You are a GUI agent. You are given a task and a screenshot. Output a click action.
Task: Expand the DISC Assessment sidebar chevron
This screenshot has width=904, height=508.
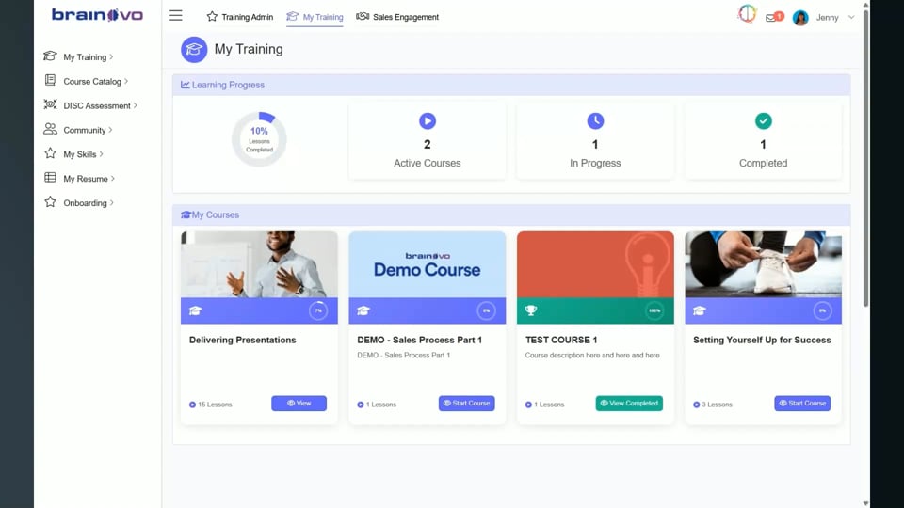(x=136, y=105)
